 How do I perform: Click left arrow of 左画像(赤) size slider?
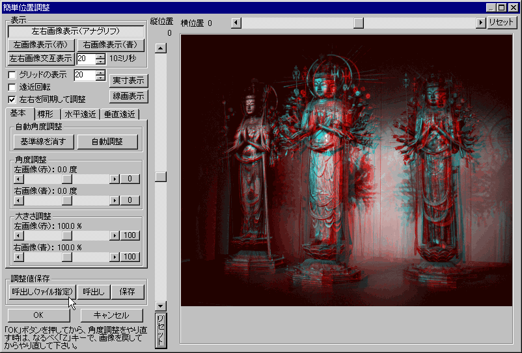pos(19,236)
